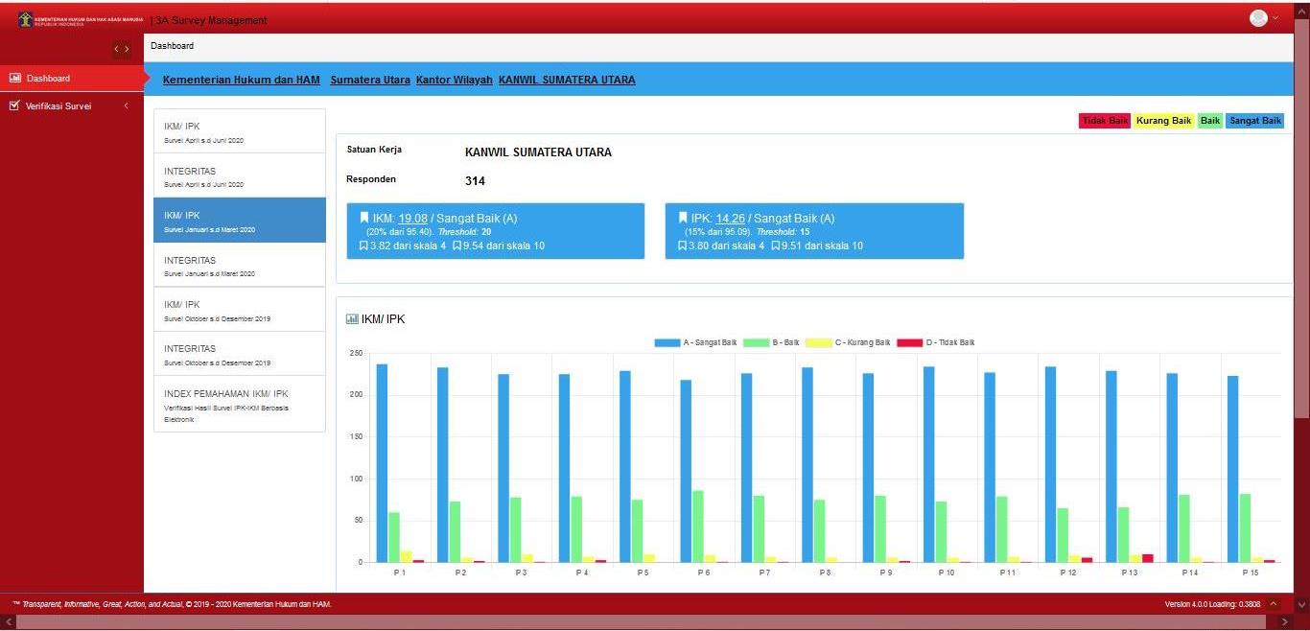1310x631 pixels.
Task: Click the sidebar collapse arrows icon
Action: 121,49
